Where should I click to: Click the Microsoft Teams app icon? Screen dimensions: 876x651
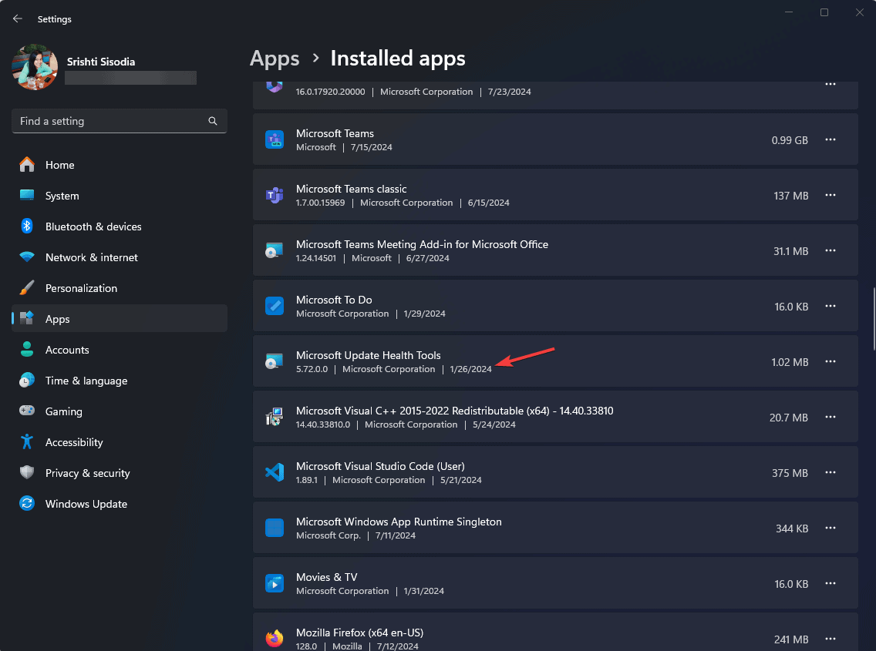click(275, 139)
